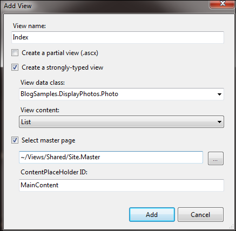
Task: Focus the Site.Master path text field
Action: click(111, 157)
